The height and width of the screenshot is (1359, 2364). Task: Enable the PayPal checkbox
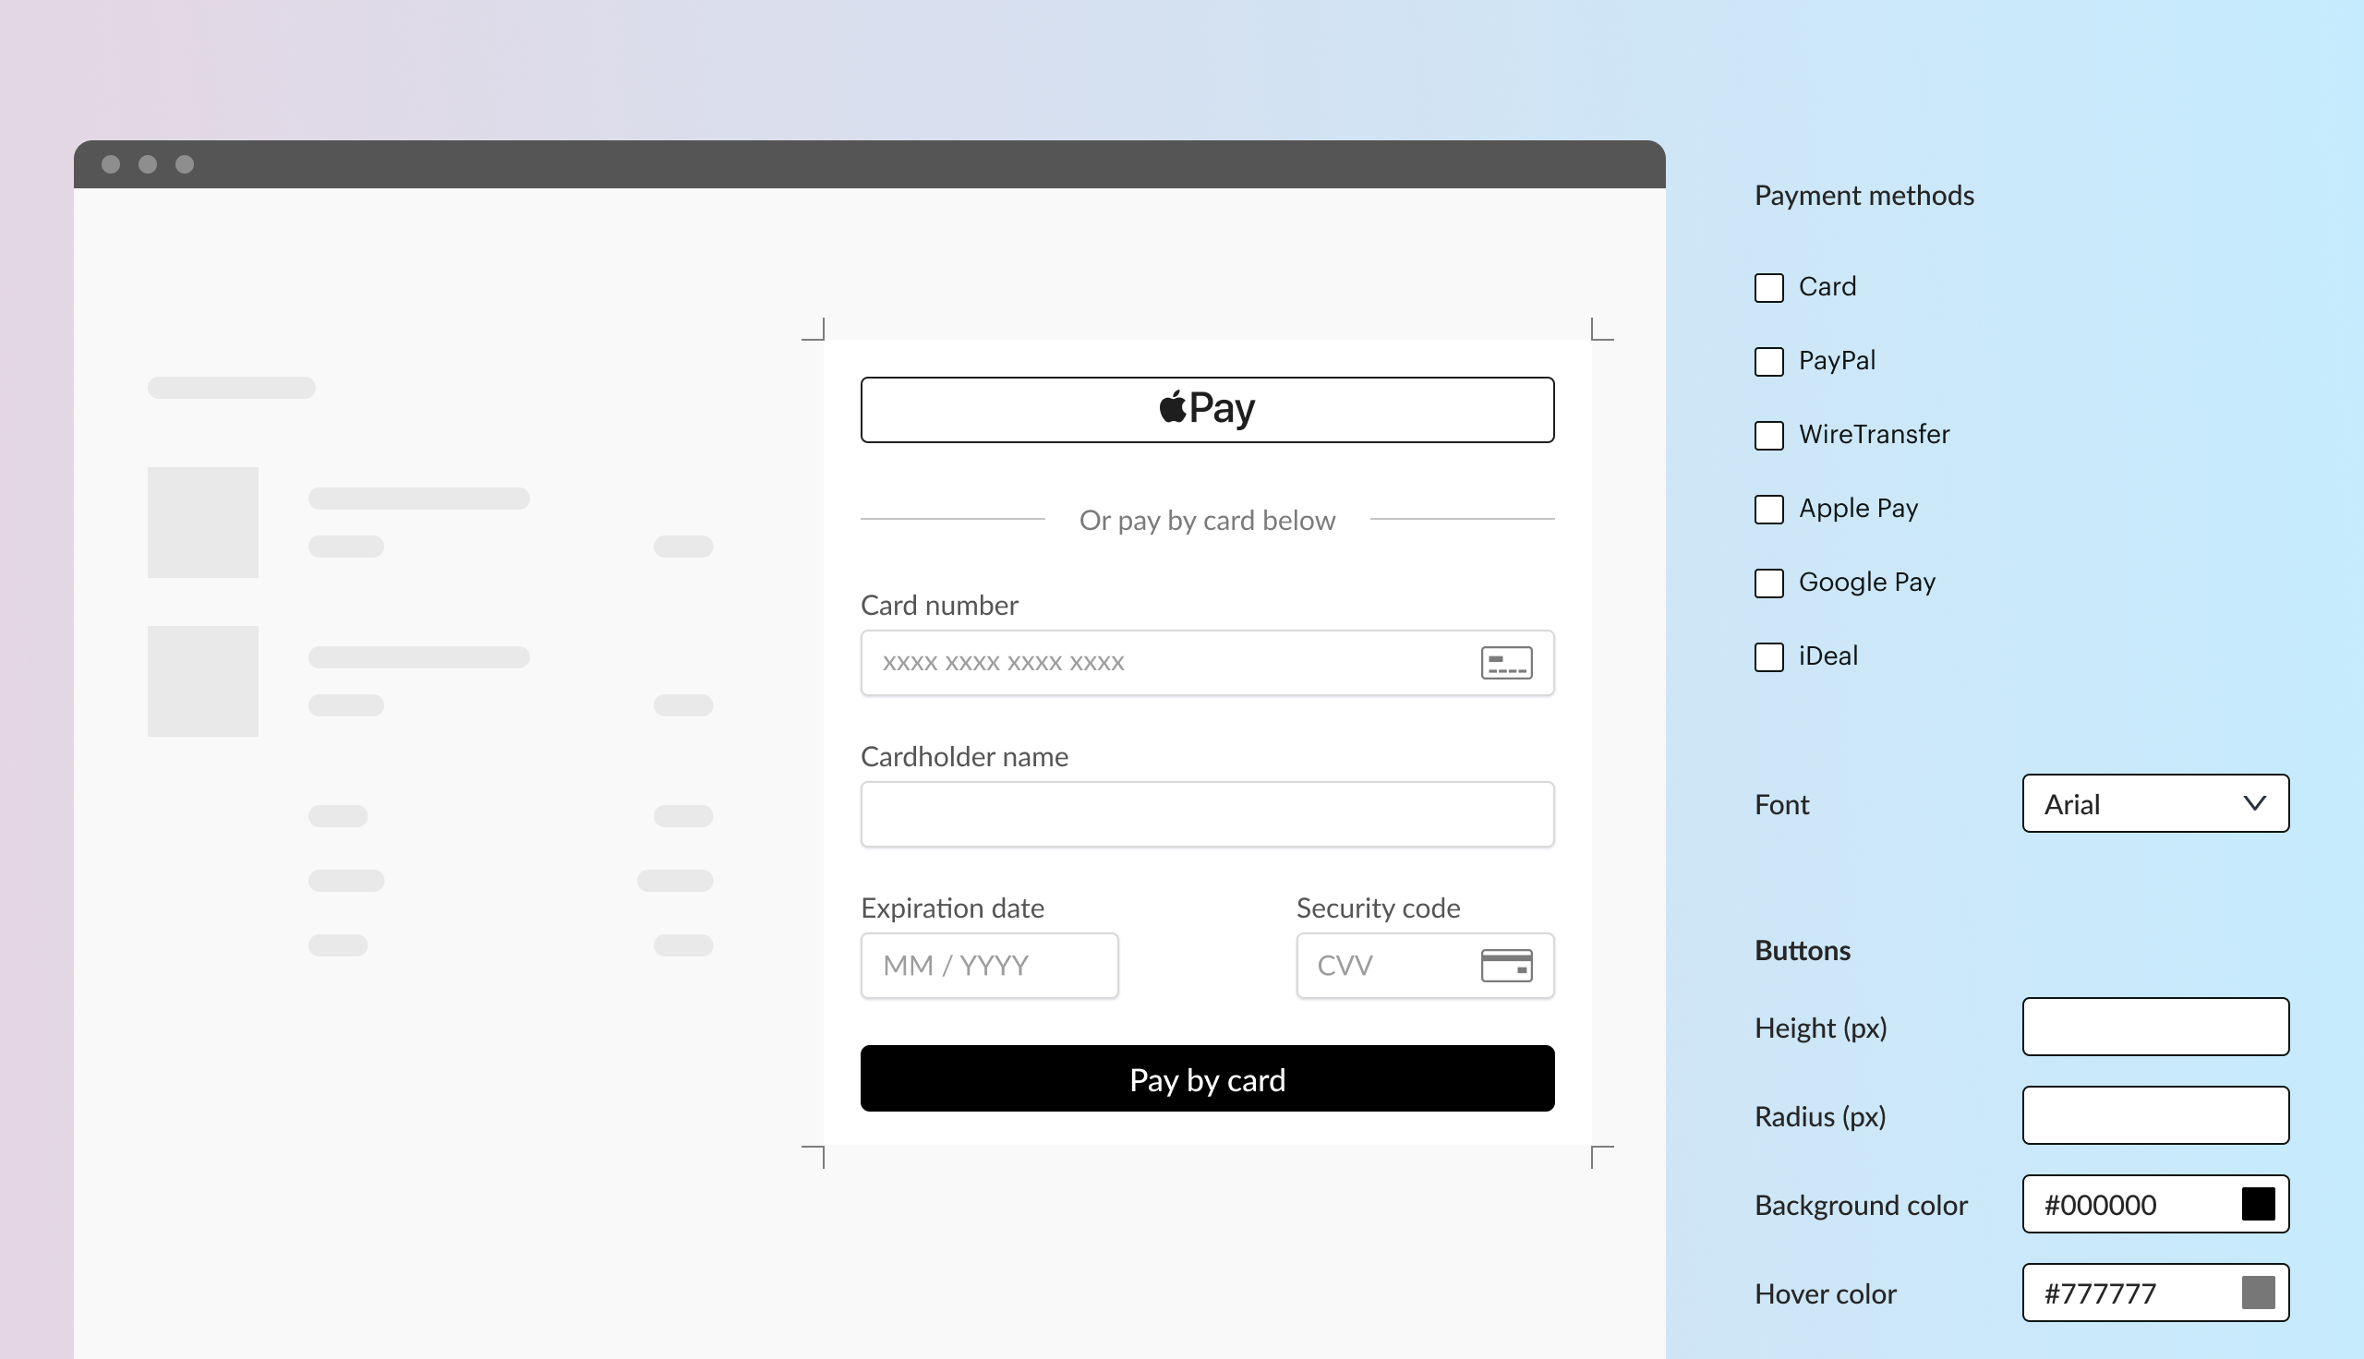coord(1768,361)
